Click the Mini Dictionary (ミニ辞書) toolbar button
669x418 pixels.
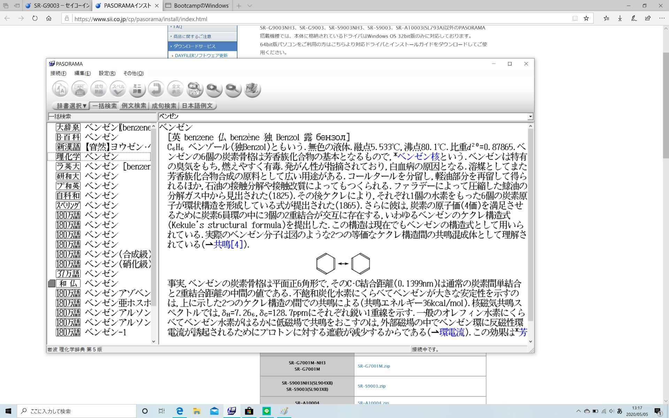point(137,89)
